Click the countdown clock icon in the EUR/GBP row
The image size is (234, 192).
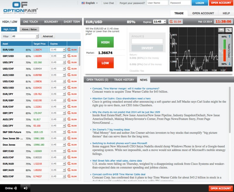click(x=69, y=100)
